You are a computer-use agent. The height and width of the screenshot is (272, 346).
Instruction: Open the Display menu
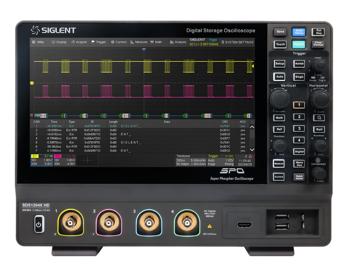[x=59, y=42]
